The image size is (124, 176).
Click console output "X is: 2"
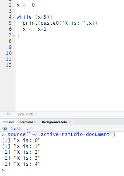[x=27, y=152]
